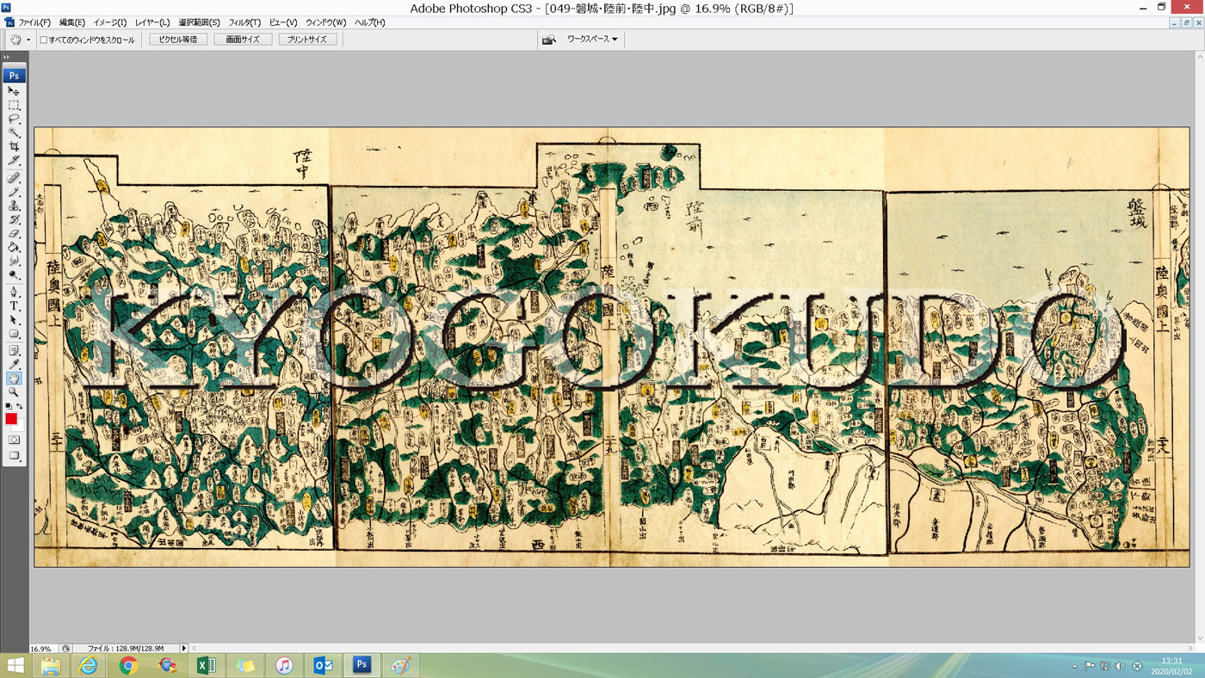Open the レイヤー(L) menu
Viewport: 1205px width, 678px height.
[x=152, y=22]
